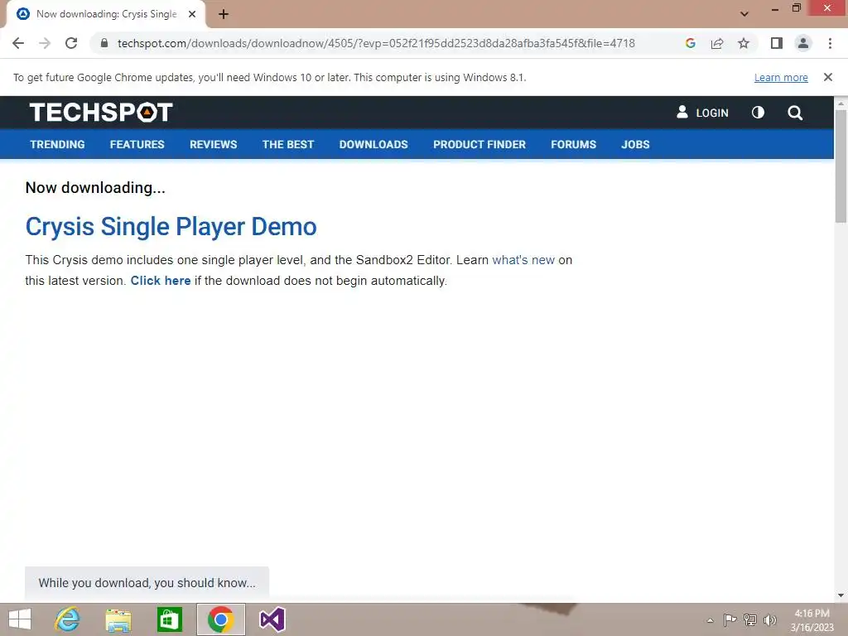Open the volume control tray icon
This screenshot has width=848, height=636.
769,619
